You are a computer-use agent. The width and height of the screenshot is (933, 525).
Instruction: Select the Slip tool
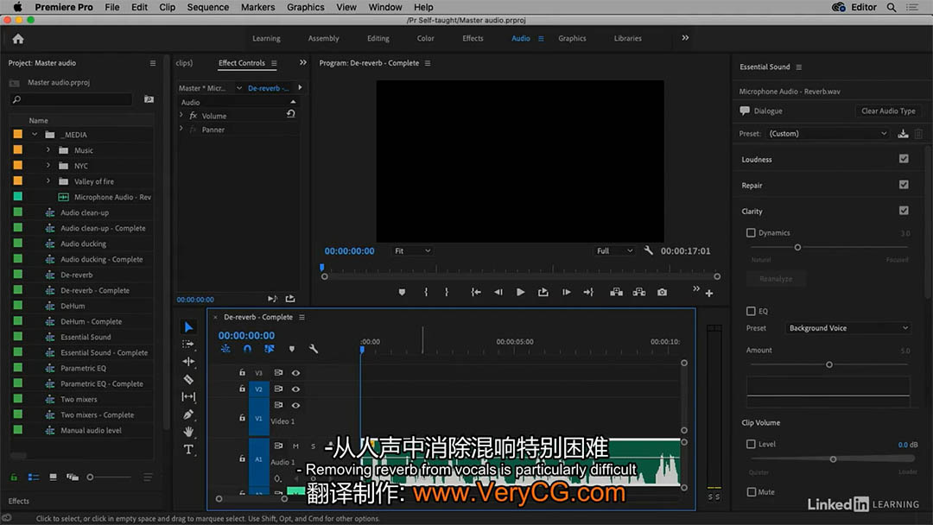click(188, 396)
